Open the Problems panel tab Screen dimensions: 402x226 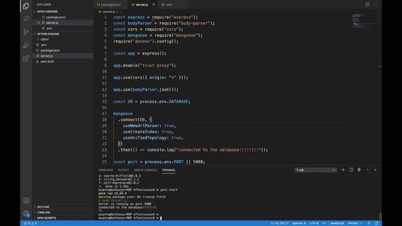point(106,170)
